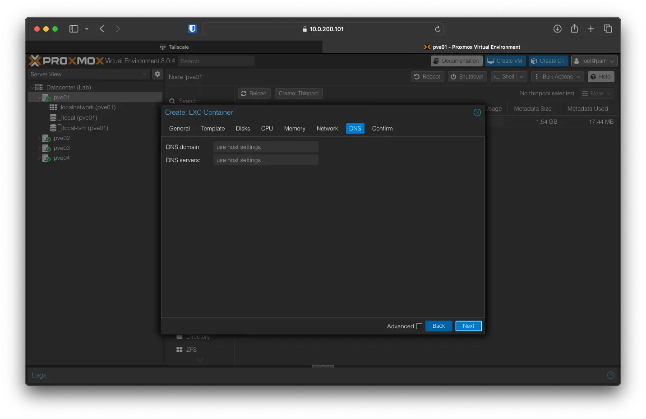The width and height of the screenshot is (646, 419).
Task: Click the Logs panel label
Action: click(39, 375)
